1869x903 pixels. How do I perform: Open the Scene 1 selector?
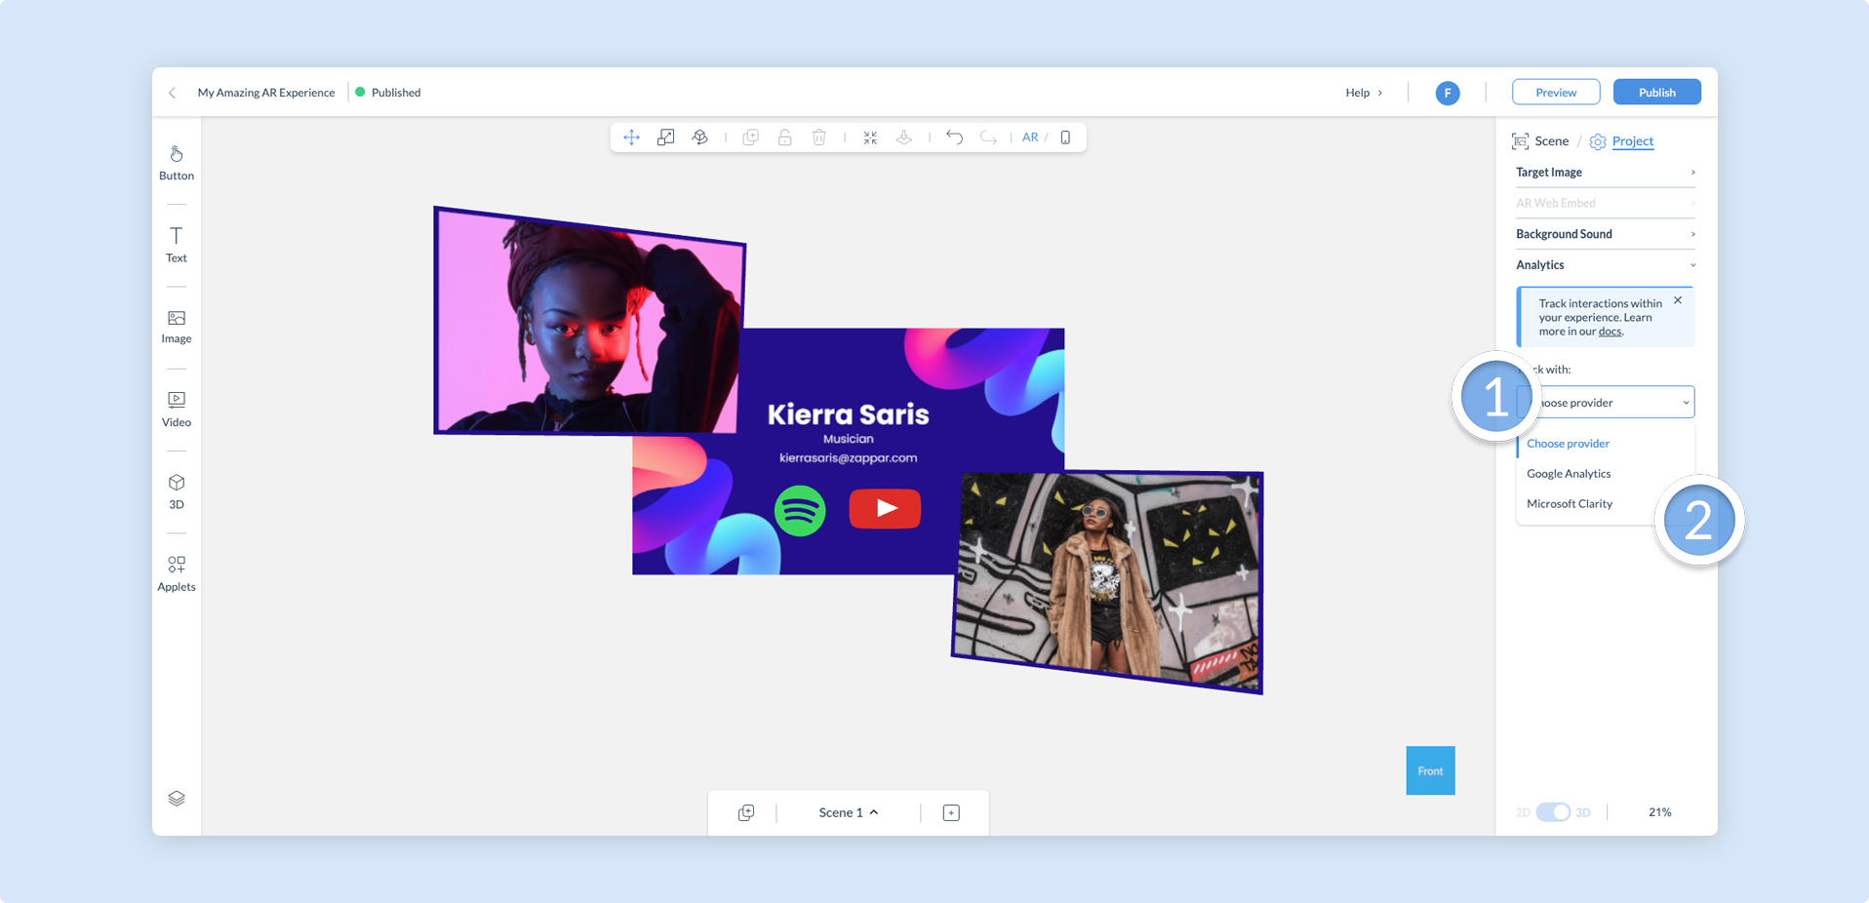click(x=849, y=812)
